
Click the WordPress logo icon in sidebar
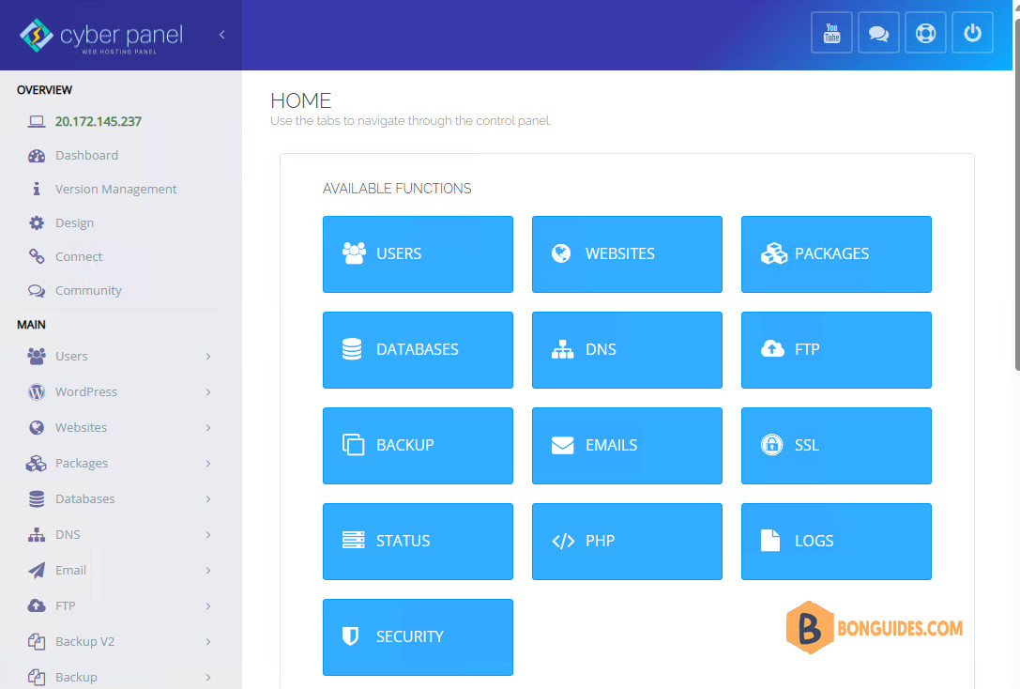coord(37,391)
